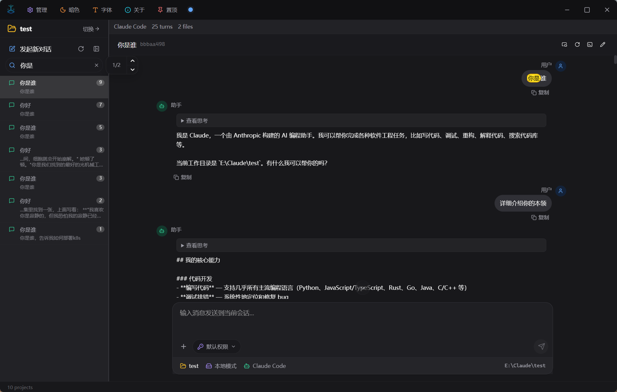Viewport: 617px width, 392px height.
Task: Open the 字体 font menu
Action: coord(102,10)
